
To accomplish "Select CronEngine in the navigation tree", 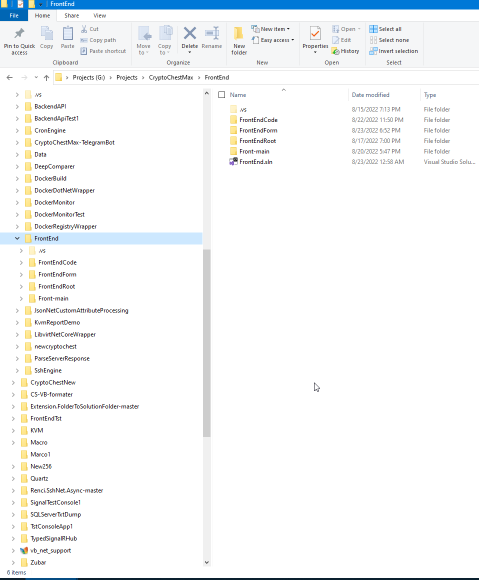I will (50, 130).
